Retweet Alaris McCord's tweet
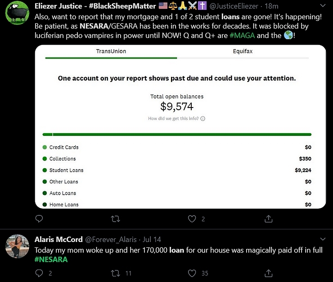This screenshot has width=333, height=282. (x=116, y=273)
